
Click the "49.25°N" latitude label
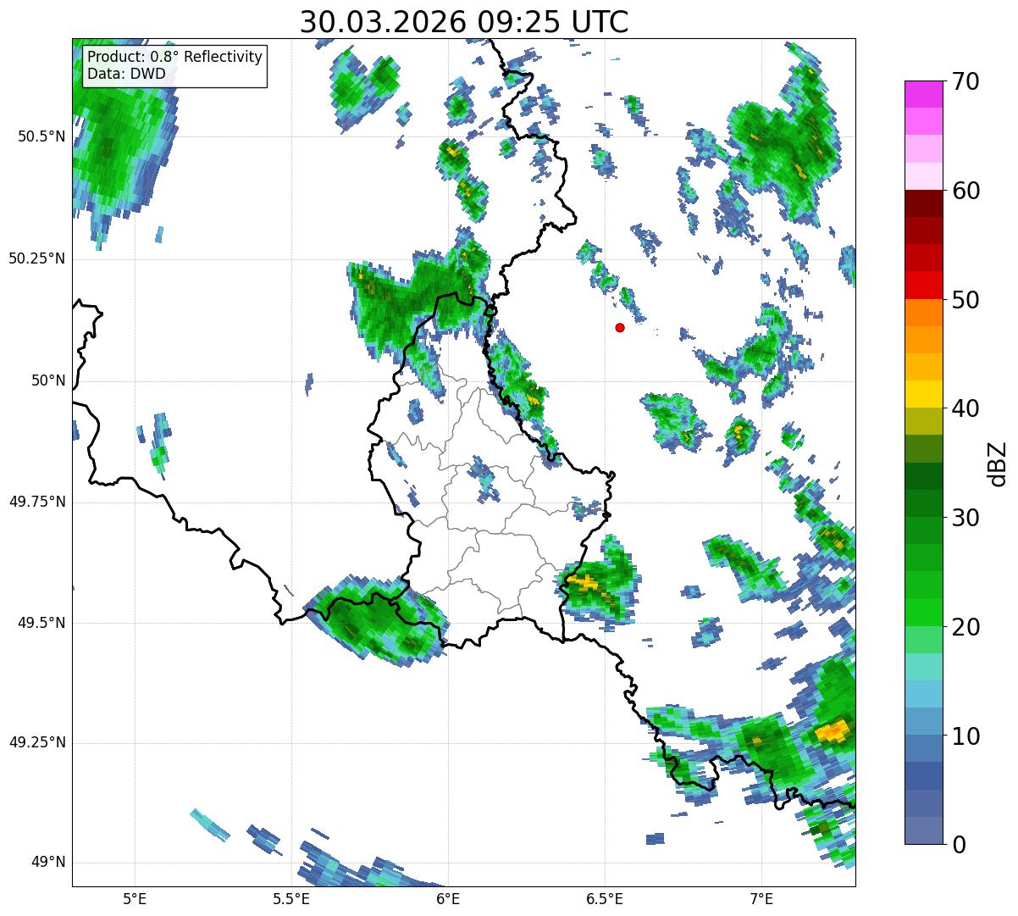pyautogui.click(x=37, y=743)
